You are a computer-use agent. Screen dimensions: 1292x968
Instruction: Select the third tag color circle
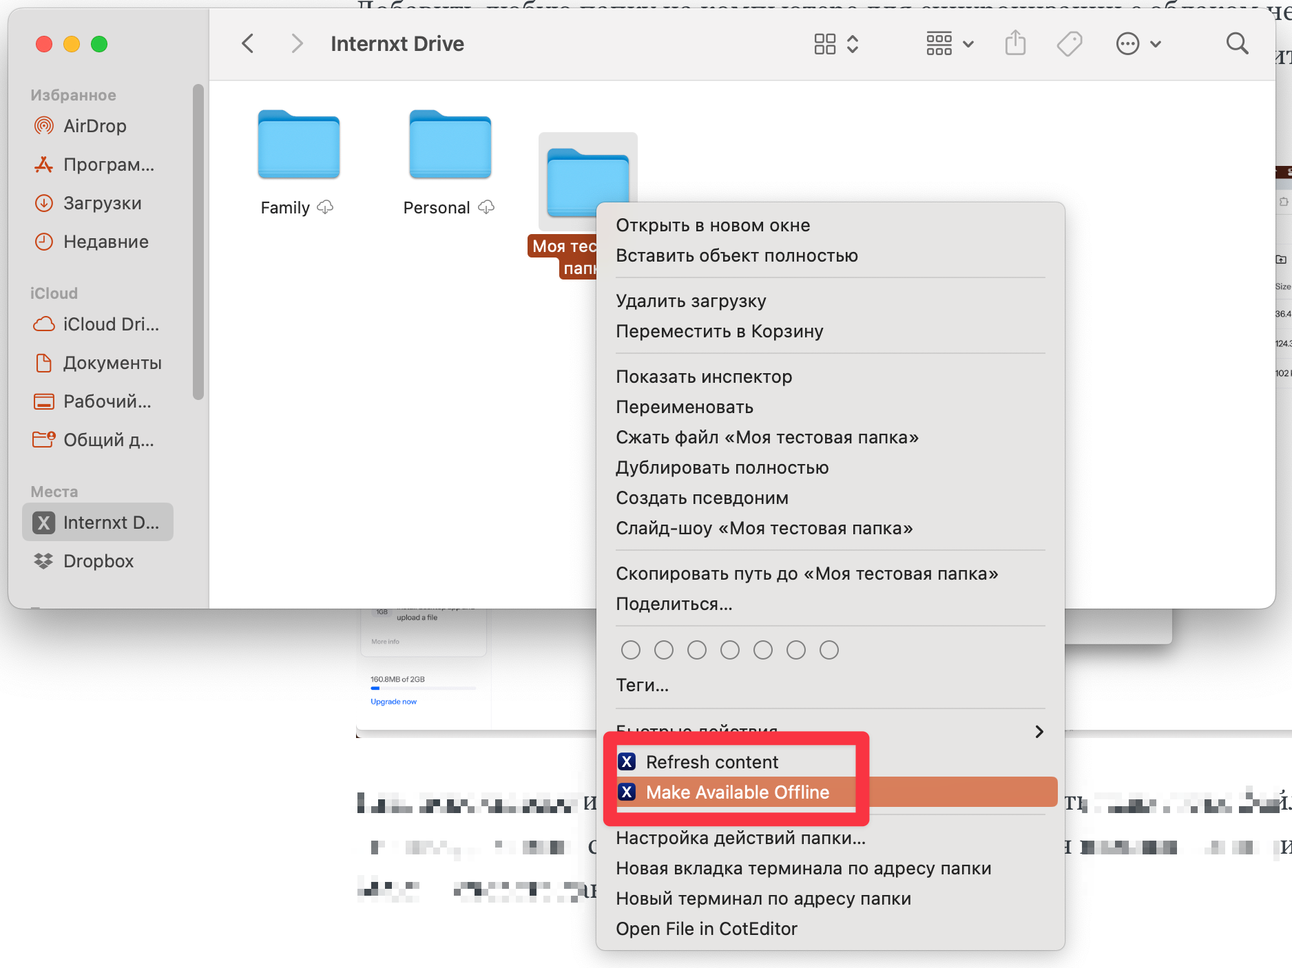pyautogui.click(x=696, y=650)
